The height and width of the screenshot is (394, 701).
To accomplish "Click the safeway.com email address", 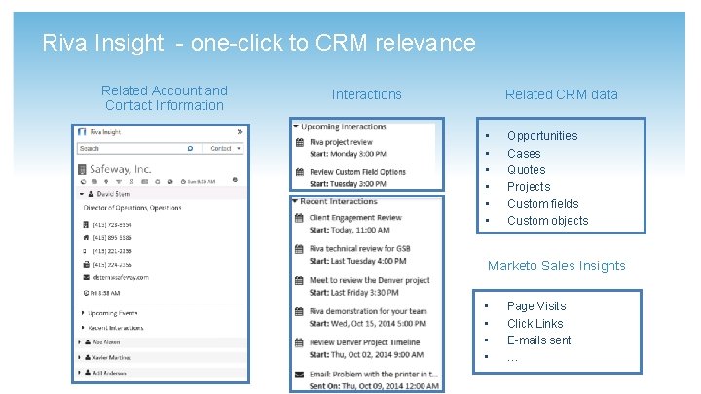I will click(121, 277).
